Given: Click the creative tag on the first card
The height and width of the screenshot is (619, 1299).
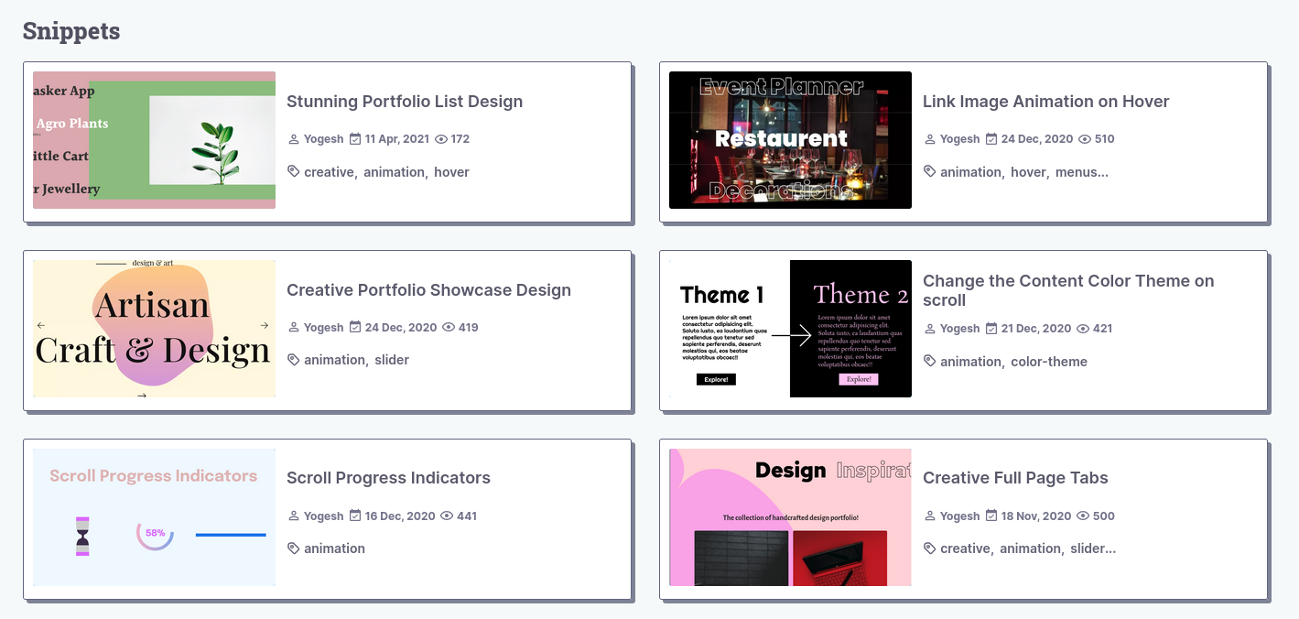Looking at the screenshot, I should pyautogui.click(x=329, y=171).
